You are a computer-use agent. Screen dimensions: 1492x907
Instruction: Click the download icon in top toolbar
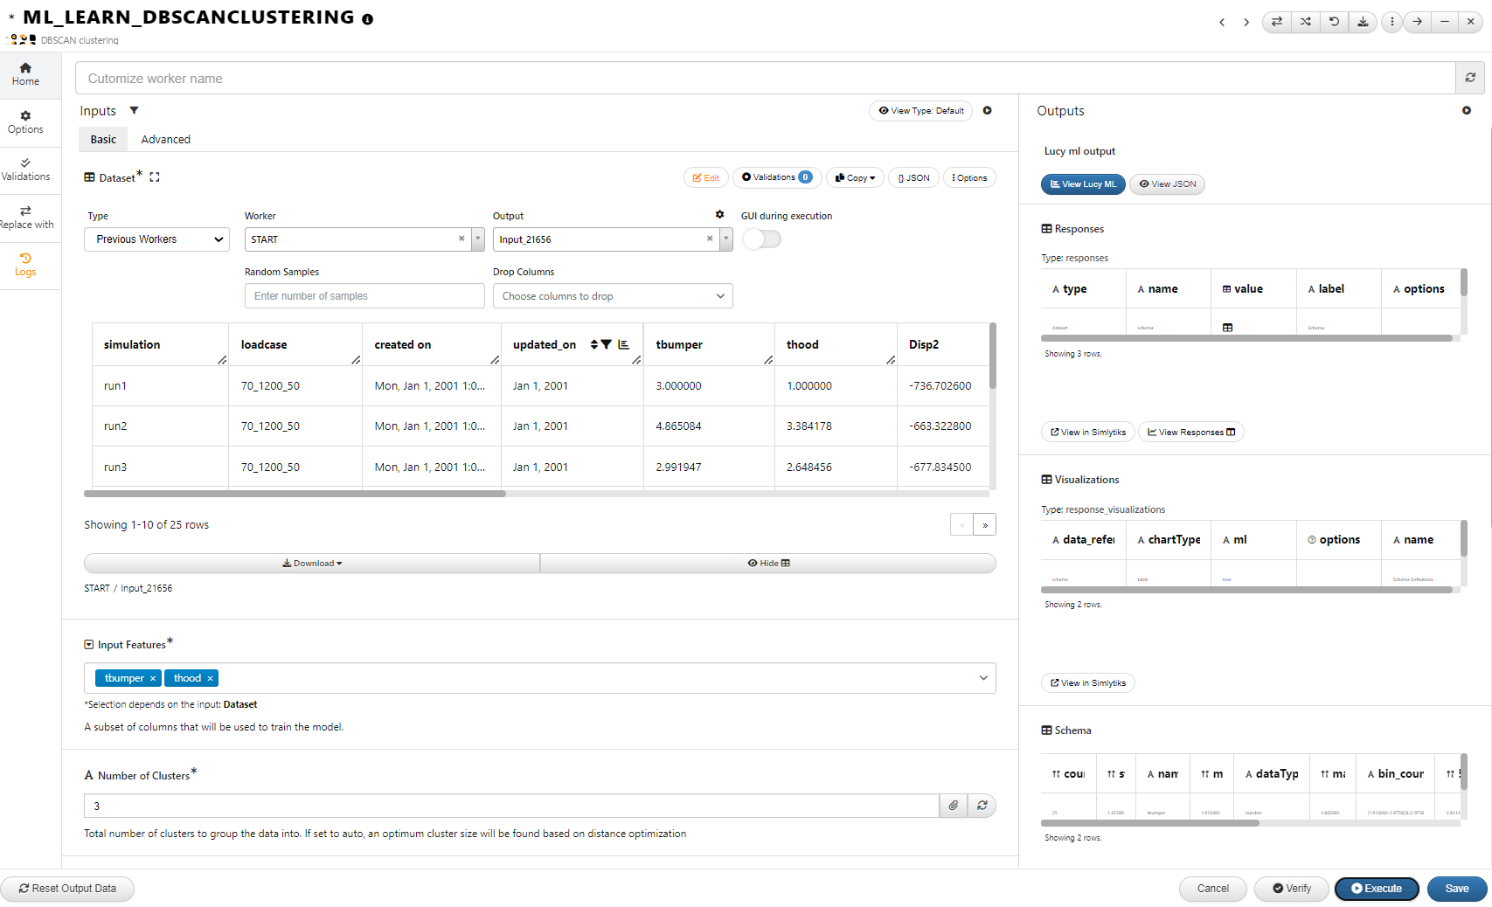1363,22
